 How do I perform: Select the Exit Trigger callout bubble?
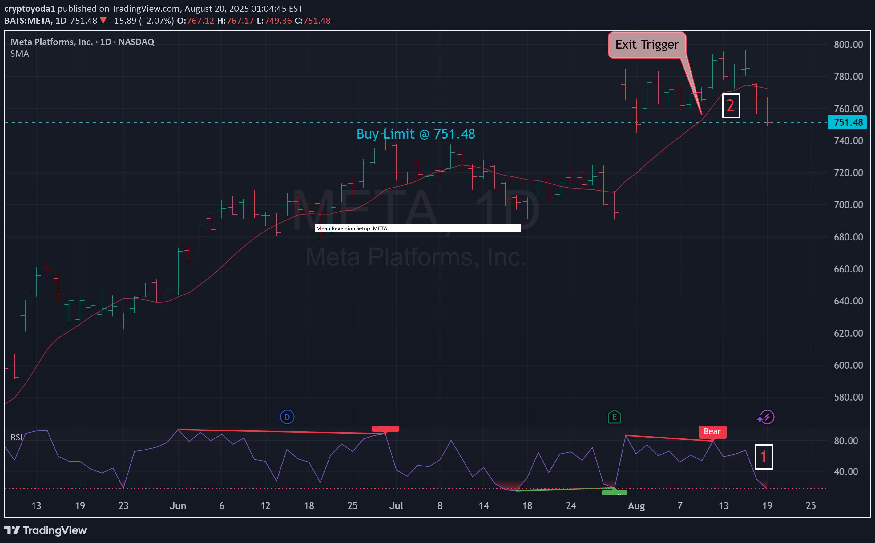(647, 45)
